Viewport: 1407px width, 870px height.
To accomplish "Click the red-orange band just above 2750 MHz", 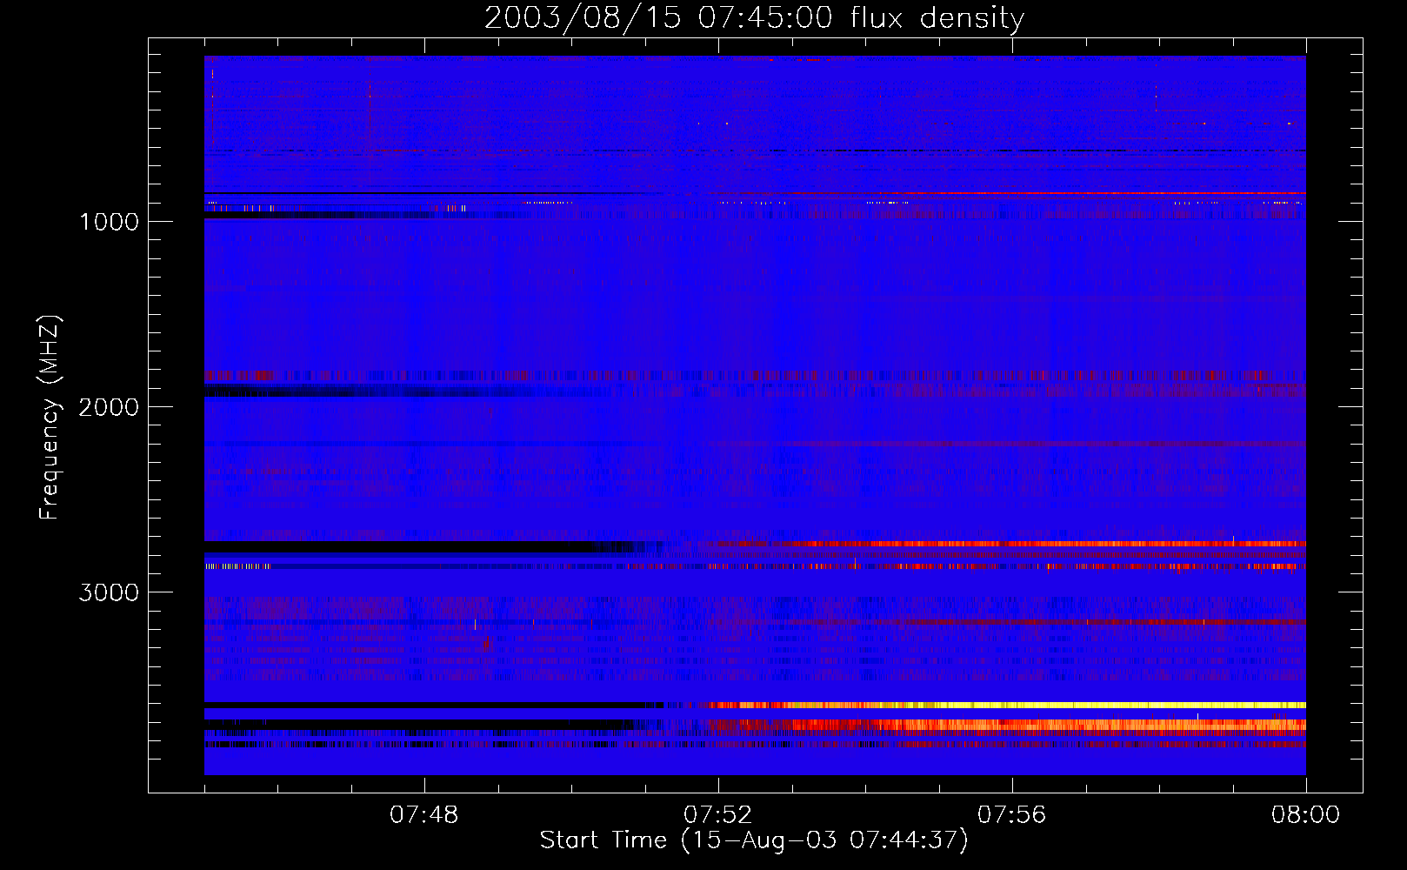I will (x=1007, y=544).
